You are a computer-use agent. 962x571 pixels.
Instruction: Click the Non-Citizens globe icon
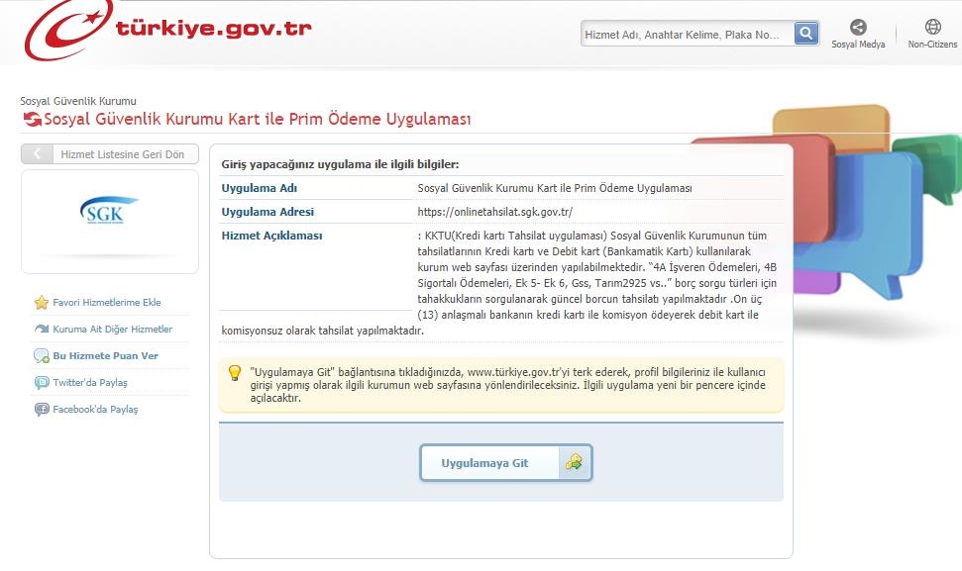[x=932, y=28]
